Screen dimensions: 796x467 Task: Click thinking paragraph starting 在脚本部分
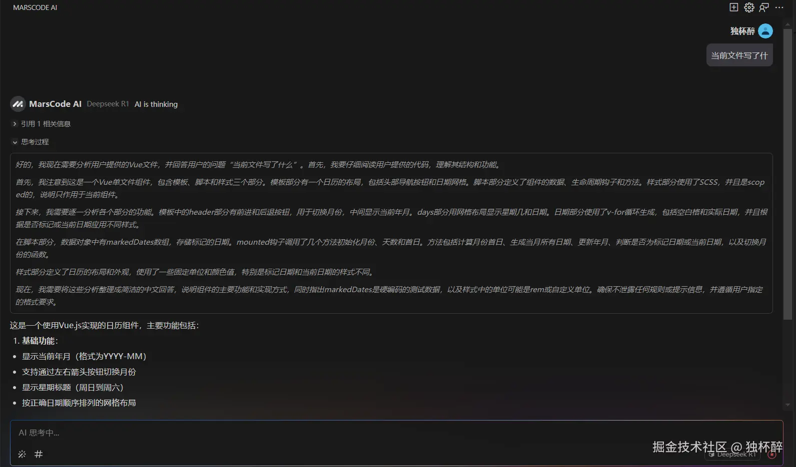point(391,248)
